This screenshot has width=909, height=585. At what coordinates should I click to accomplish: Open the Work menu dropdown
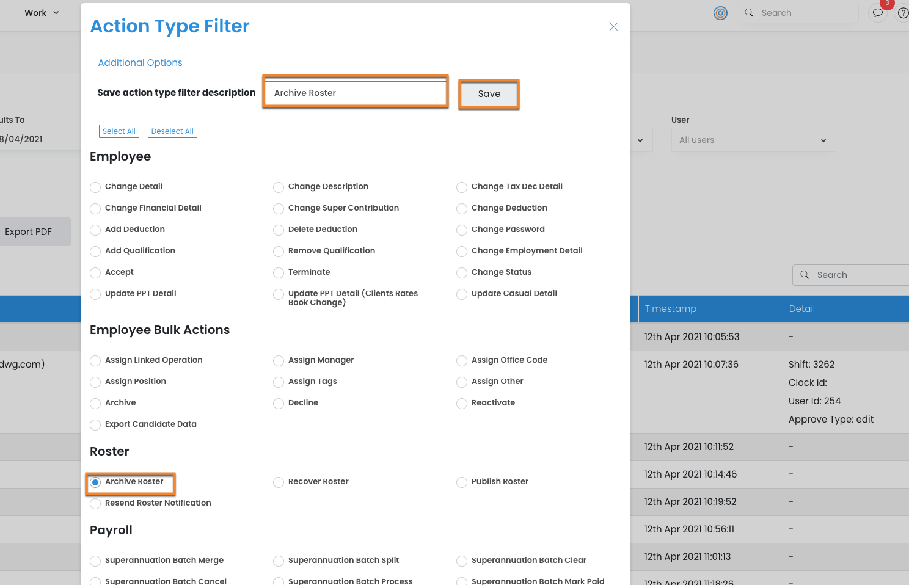click(x=42, y=13)
